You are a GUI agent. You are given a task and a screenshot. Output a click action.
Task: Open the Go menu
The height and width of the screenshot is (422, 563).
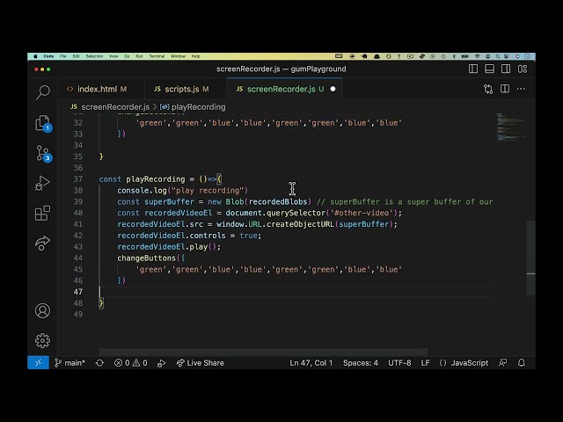tap(127, 56)
